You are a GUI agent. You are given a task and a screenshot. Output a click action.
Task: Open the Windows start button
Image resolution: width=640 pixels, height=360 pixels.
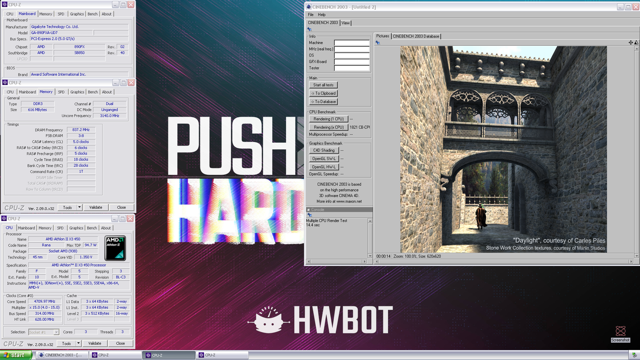[16, 355]
